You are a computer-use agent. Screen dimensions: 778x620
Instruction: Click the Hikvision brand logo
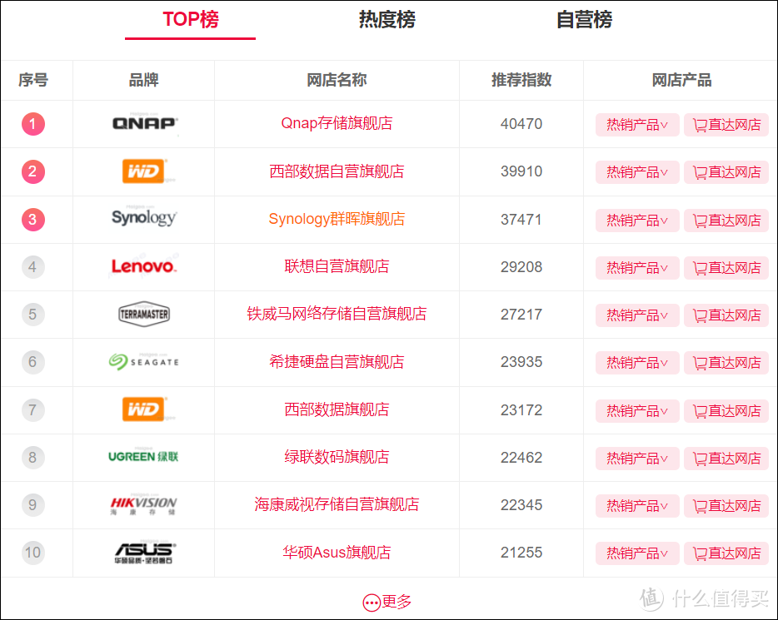coord(143,505)
